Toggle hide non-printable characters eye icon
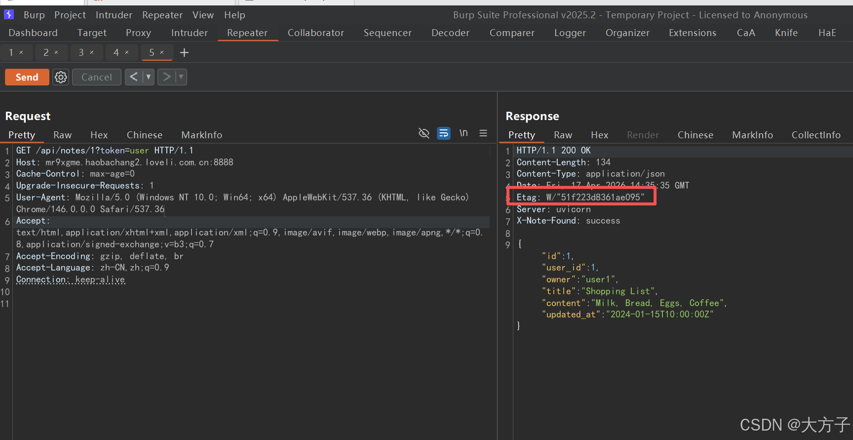Image resolution: width=853 pixels, height=440 pixels. pos(424,133)
